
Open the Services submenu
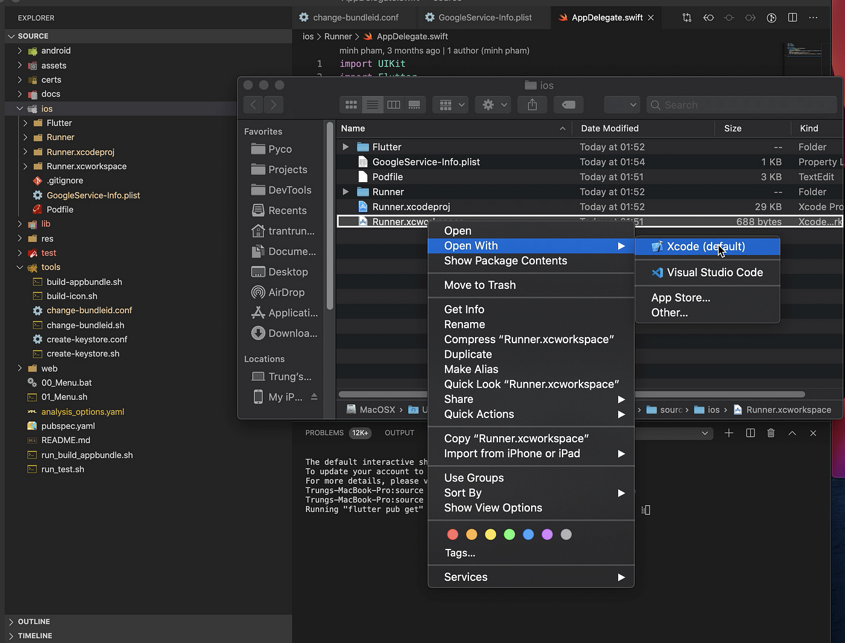[x=531, y=577]
